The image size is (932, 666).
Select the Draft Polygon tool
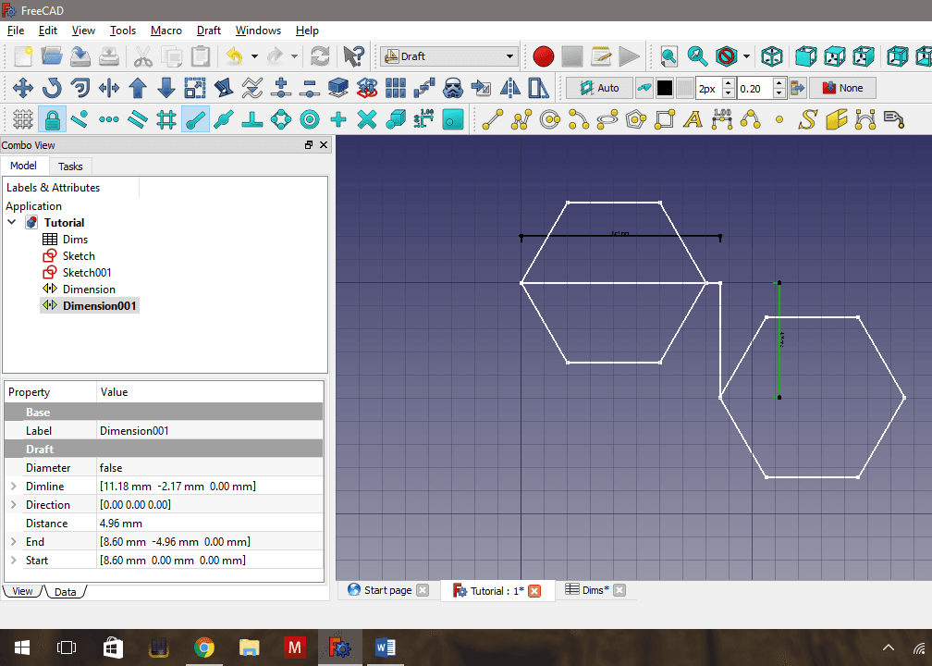(635, 118)
